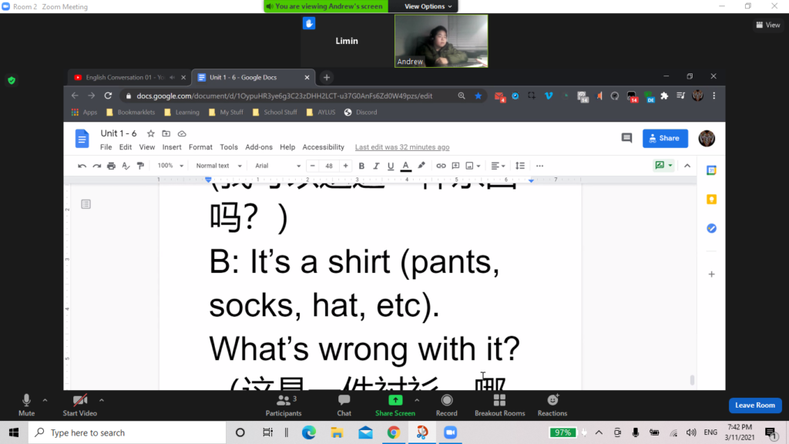Undo the last edit in Google Docs
Viewport: 789px width, 444px height.
[x=82, y=166]
